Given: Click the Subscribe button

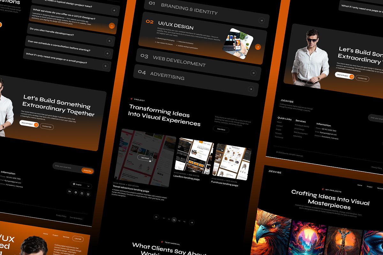Looking at the screenshot, I should (87, 171).
